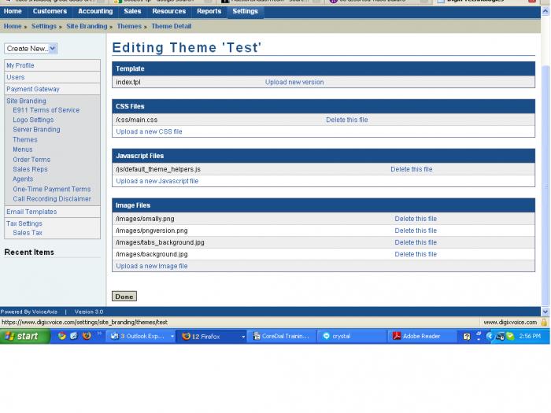This screenshot has height=413, width=551.
Task: Click the security lock icon in status bar
Action: (x=544, y=322)
